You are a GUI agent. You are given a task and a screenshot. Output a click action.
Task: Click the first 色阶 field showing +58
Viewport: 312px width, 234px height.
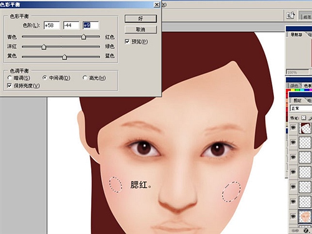(52, 26)
